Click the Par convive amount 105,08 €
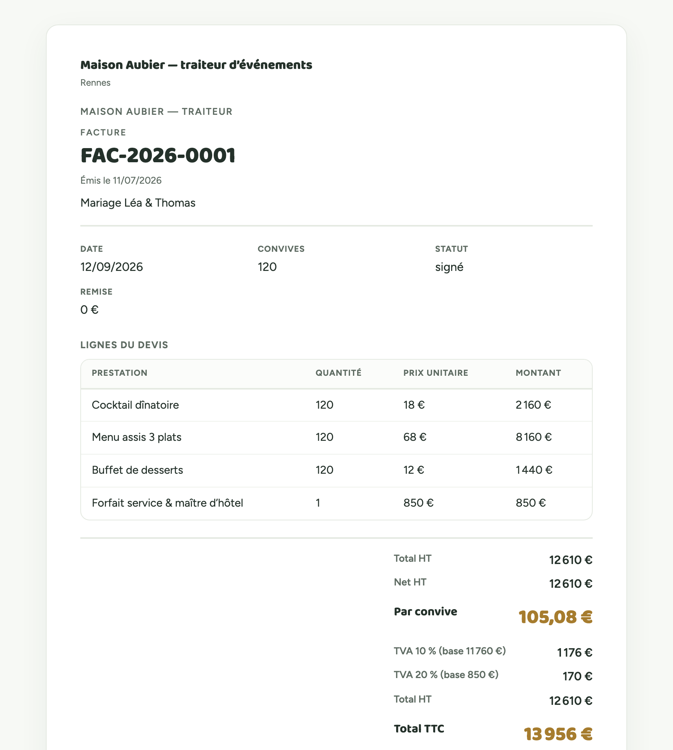This screenshot has height=750, width=673. [x=556, y=617]
